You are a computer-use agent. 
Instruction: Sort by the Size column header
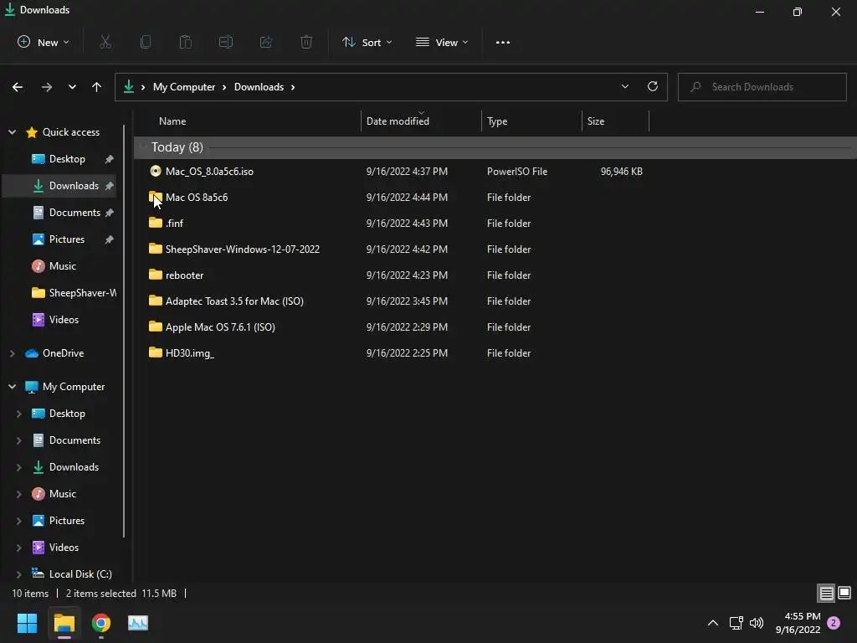[596, 121]
